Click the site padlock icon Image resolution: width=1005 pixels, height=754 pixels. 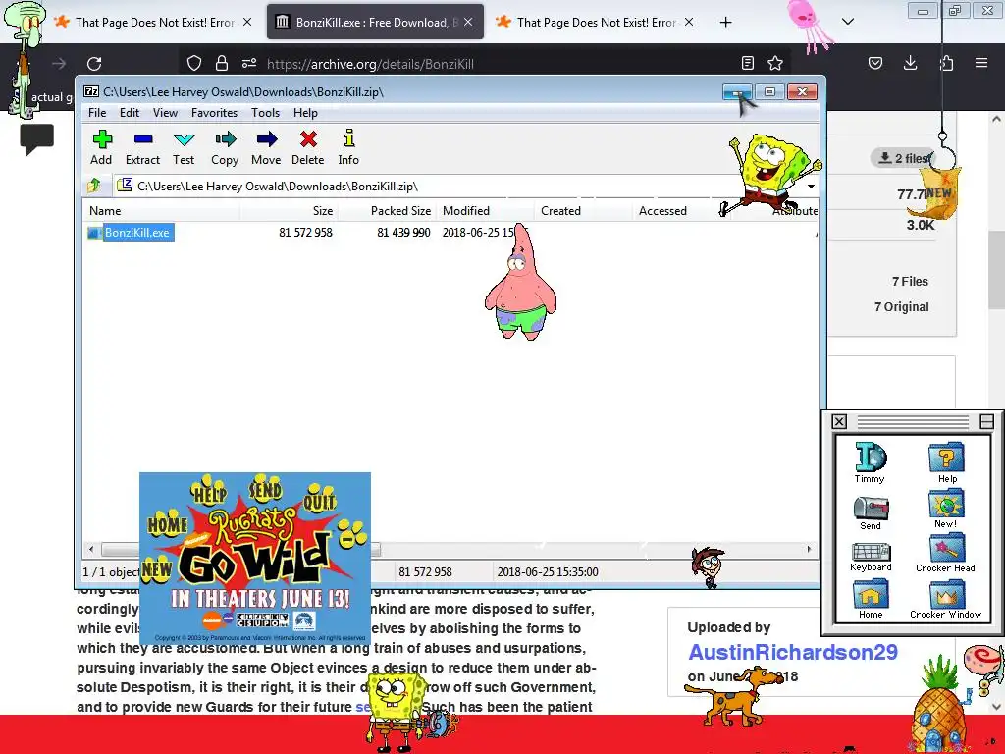coord(222,63)
